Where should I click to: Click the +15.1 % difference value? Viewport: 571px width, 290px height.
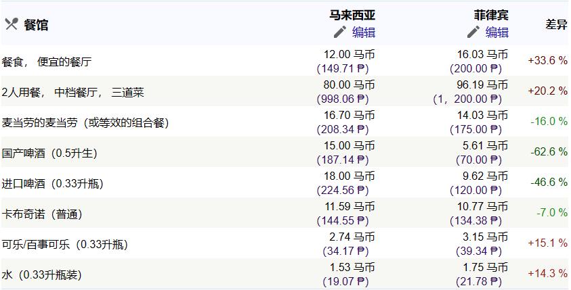(548, 243)
